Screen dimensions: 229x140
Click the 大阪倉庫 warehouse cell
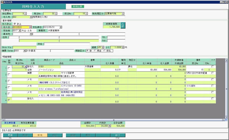click(92, 67)
